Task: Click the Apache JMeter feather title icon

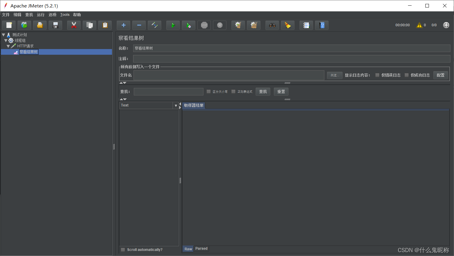Action: point(5,6)
